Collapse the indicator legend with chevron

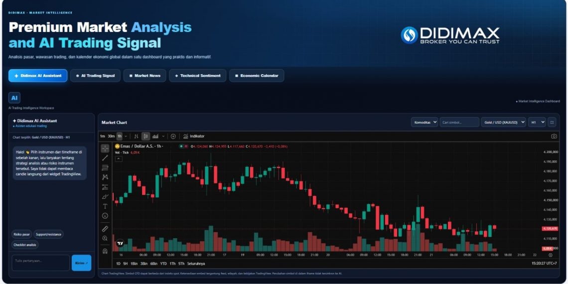click(x=119, y=159)
